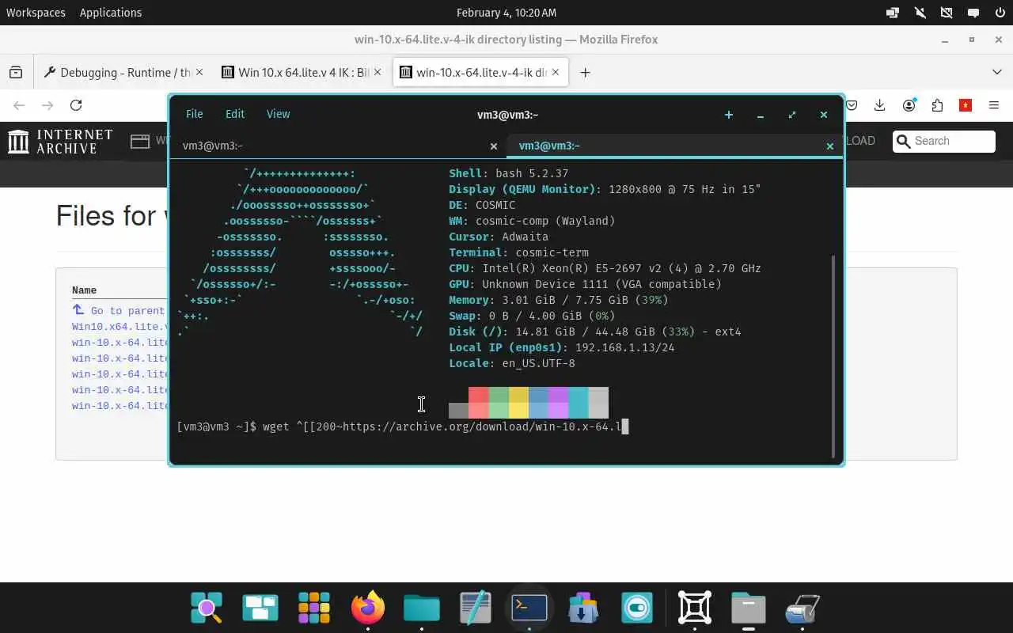
Task: Click the Internet Archive logo
Action: coord(60,142)
